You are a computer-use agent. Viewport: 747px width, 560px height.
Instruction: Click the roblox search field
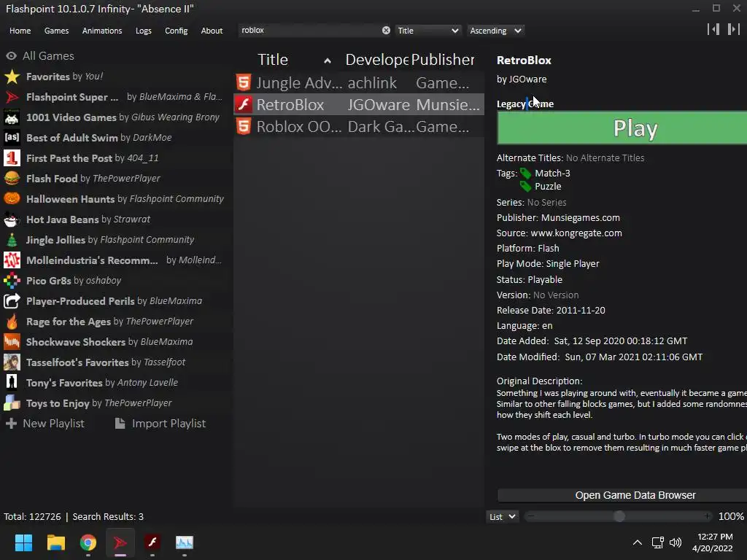tap(309, 31)
